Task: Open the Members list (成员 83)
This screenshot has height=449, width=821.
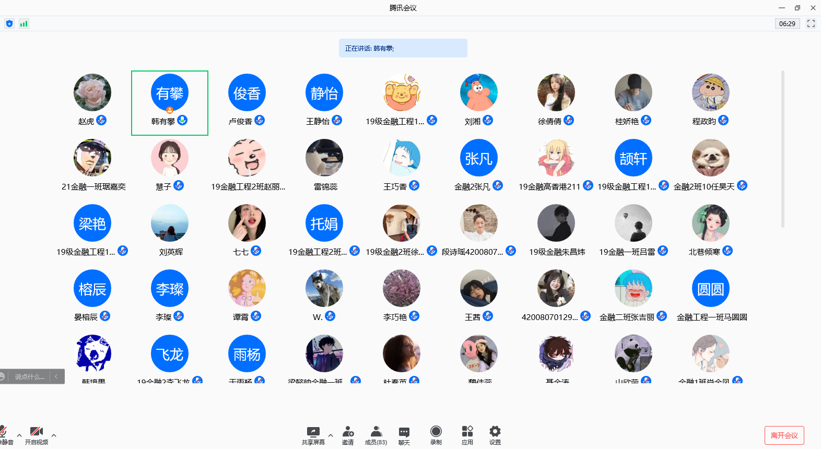Action: (376, 434)
